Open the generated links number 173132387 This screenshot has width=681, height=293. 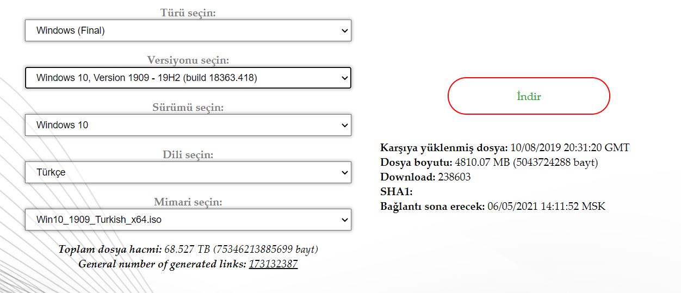coord(273,264)
